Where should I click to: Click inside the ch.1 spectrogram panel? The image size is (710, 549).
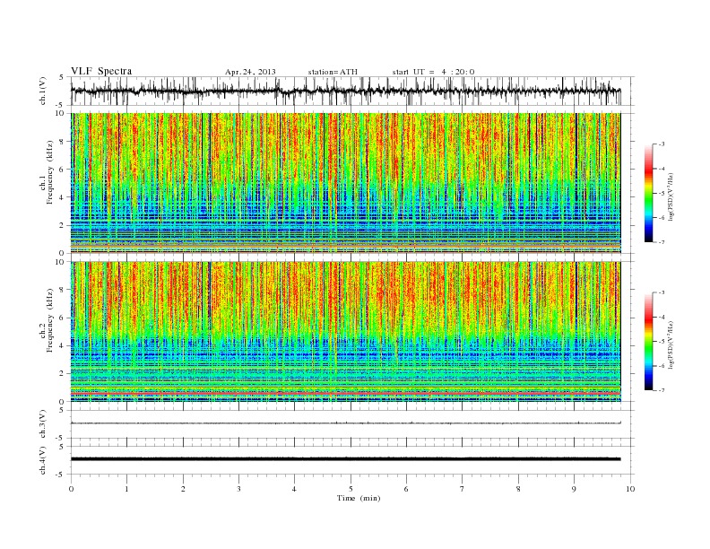coord(345,183)
